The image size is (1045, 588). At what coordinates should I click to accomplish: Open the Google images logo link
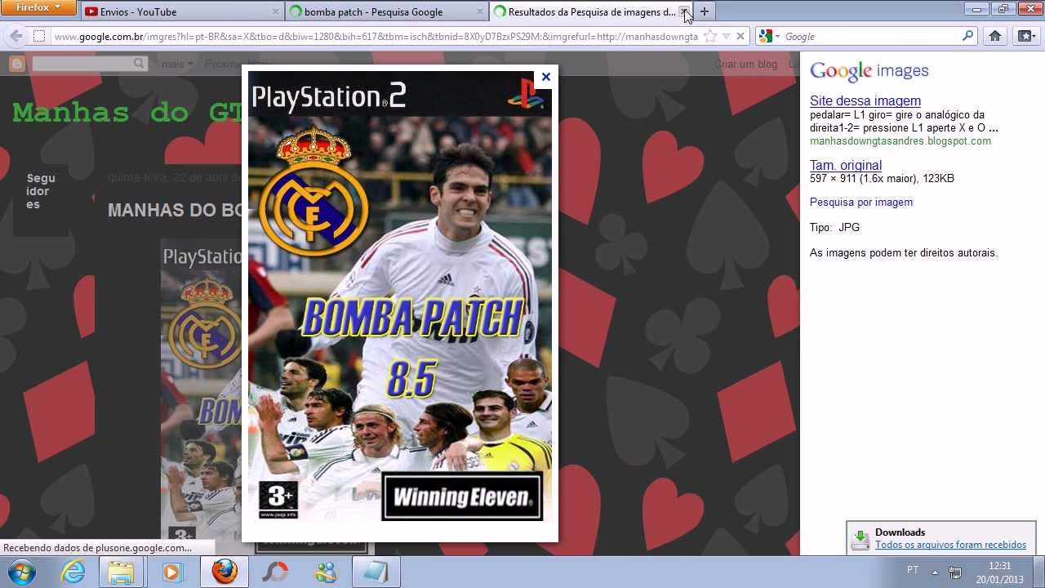coord(869,71)
